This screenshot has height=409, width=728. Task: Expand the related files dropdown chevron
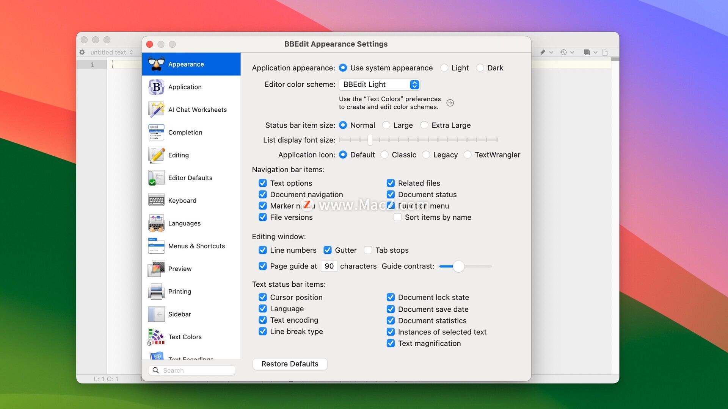[x=595, y=53]
